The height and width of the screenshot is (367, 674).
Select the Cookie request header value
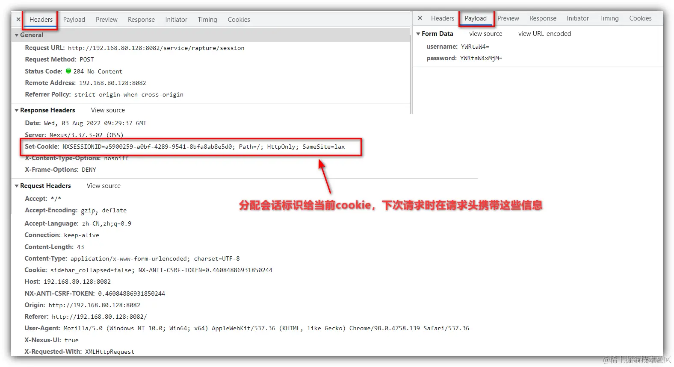(x=162, y=270)
